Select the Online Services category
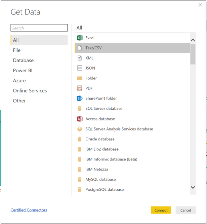207x224 pixels. [x=39, y=90]
